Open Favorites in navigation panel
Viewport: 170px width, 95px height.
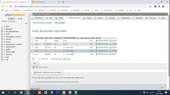[x=12, y=21]
